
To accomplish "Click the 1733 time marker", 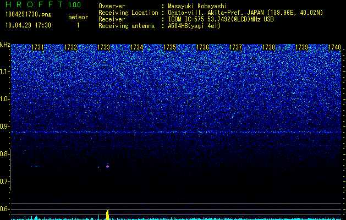I will (x=104, y=47).
